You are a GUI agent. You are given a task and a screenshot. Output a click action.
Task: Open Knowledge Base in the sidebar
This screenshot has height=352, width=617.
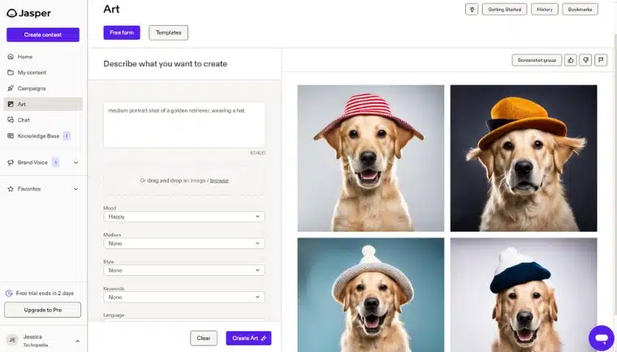[x=43, y=135]
